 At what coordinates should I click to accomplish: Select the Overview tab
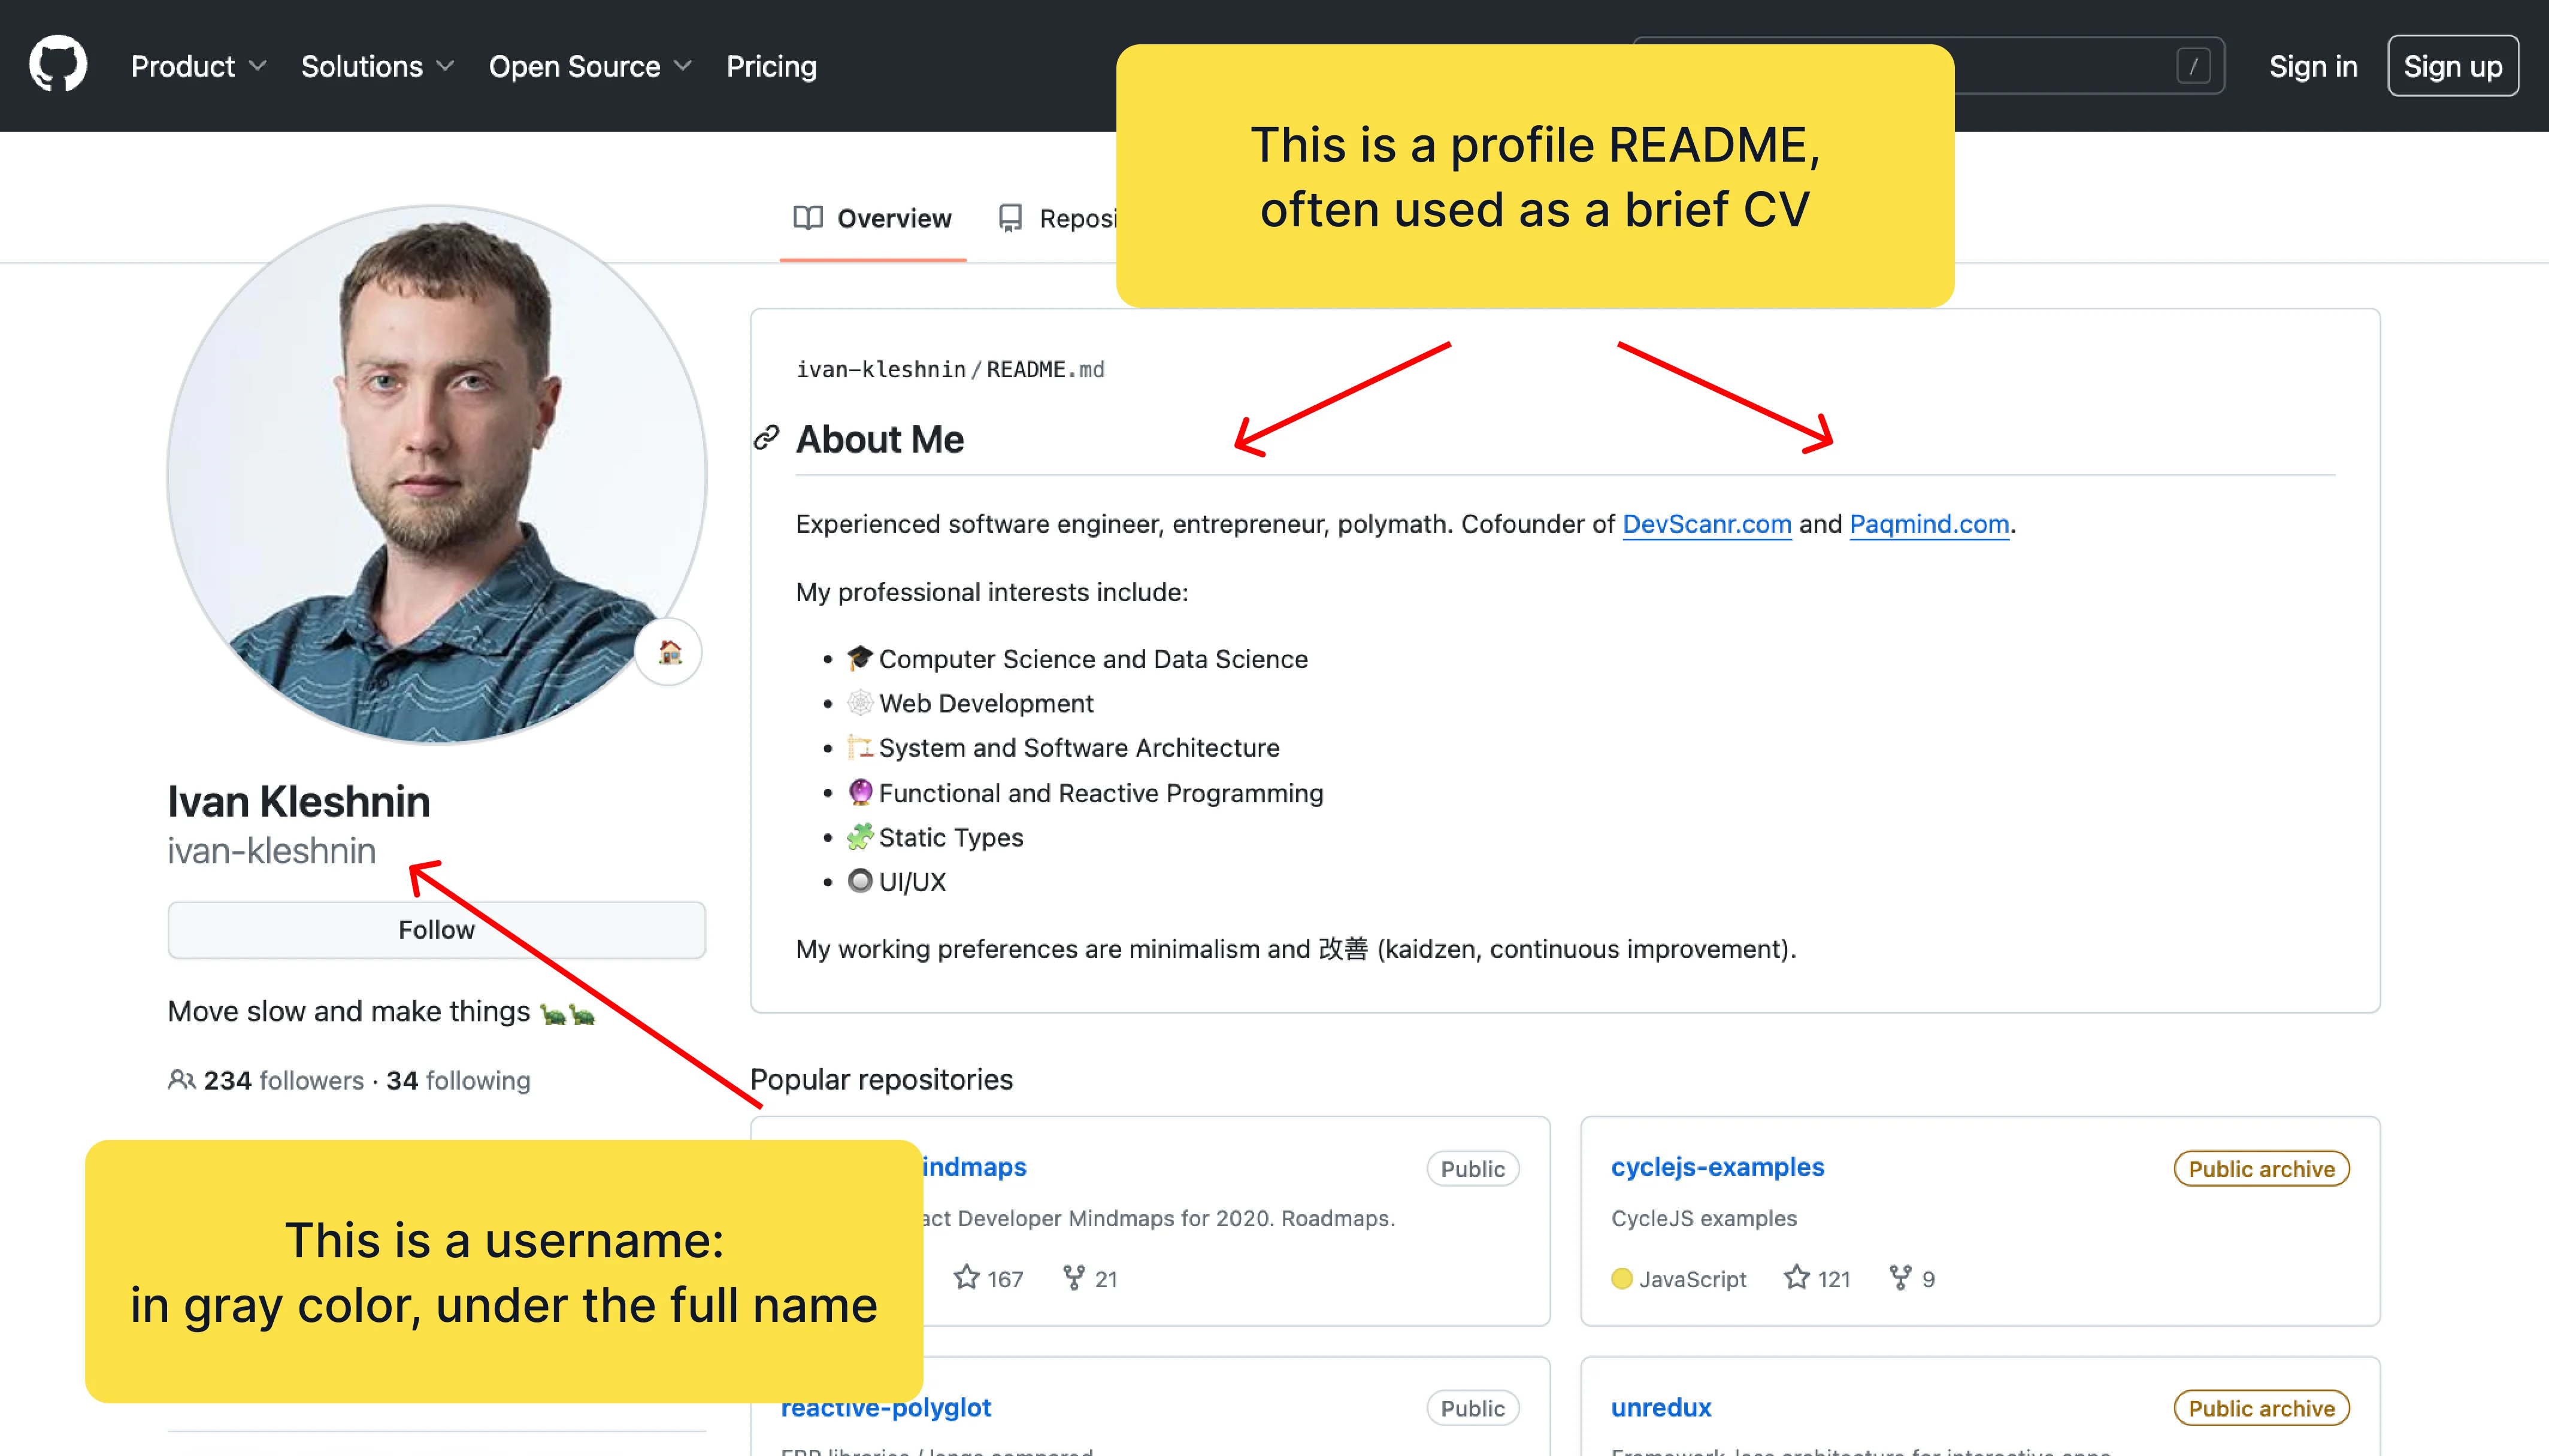tap(873, 218)
